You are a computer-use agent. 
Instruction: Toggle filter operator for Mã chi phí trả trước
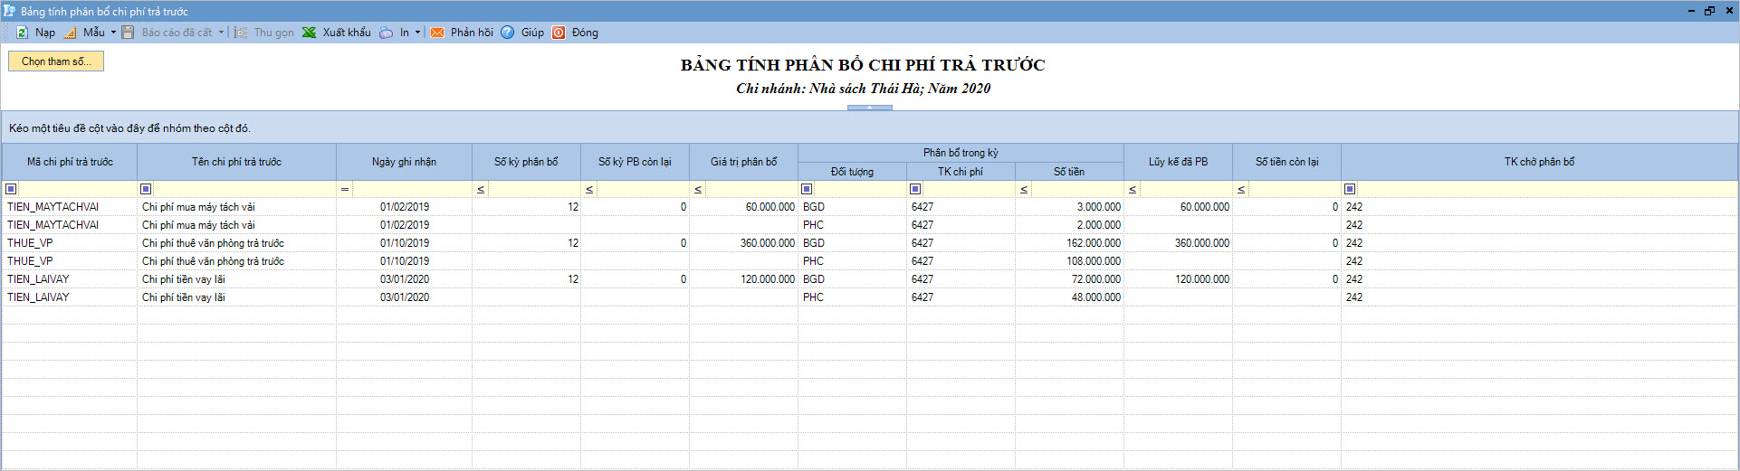[x=11, y=189]
